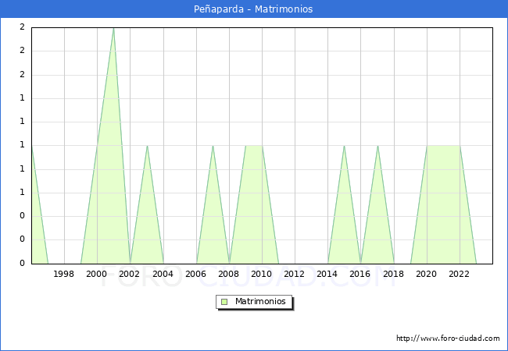
Task: Click the 2017 peak in chart
Action: [x=377, y=146]
